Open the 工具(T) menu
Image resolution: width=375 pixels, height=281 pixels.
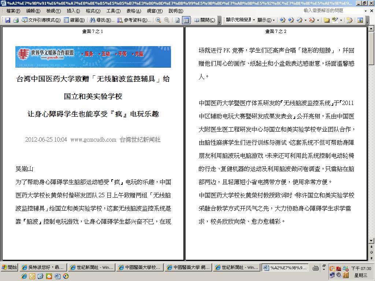point(114,11)
